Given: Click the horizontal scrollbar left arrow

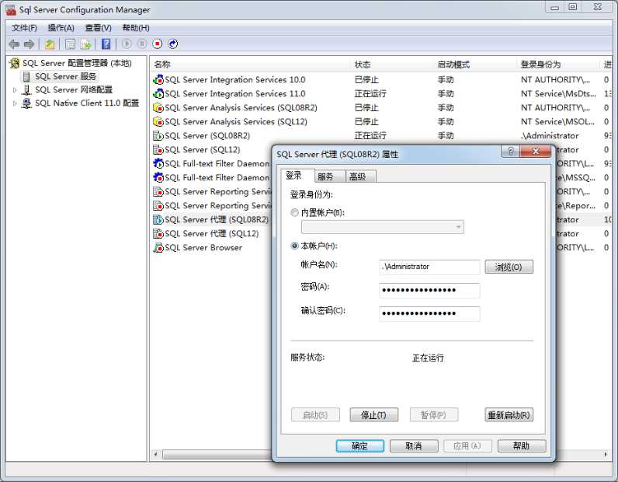Looking at the screenshot, I should pos(156,454).
